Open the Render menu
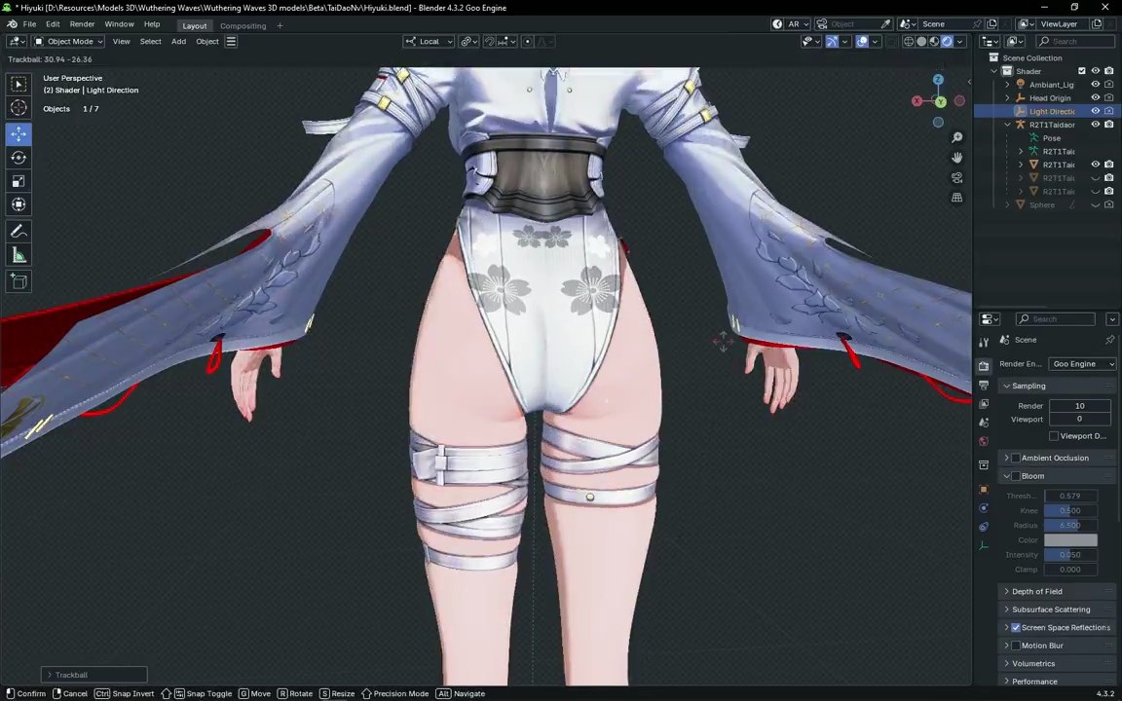Screen dimensions: 1122x701 point(82,24)
